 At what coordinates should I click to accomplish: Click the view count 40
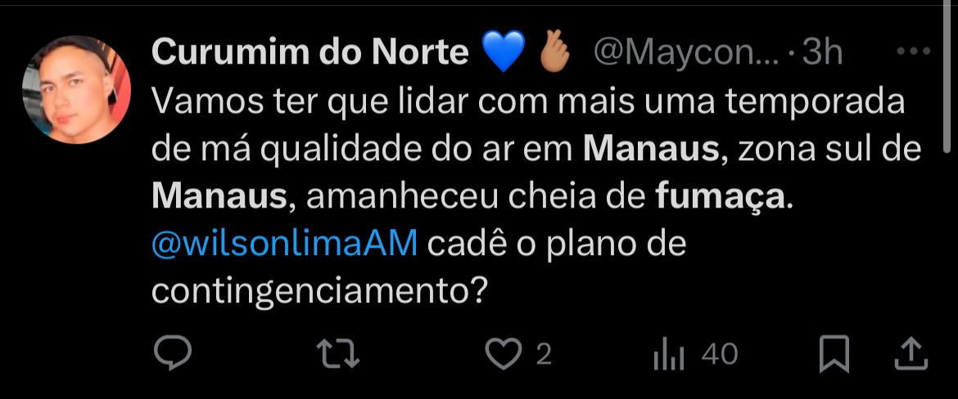[720, 354]
